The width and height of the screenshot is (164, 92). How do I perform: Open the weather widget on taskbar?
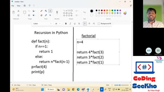18,89
